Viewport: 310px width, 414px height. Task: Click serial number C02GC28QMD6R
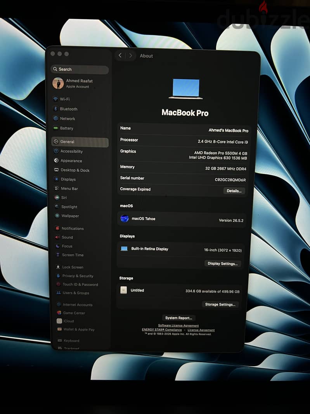tap(230, 180)
